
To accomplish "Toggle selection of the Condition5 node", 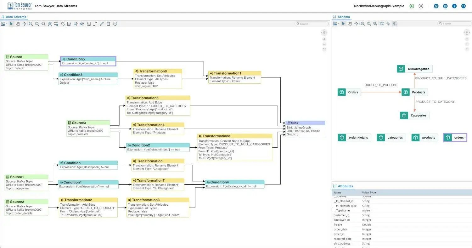I will point(88,61).
